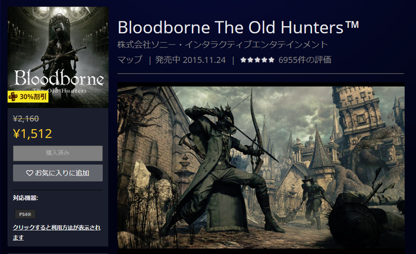This screenshot has width=416, height=254.
Task: Open the Bloodborne The Old Hunters cover thumbnail
Action: coord(58,57)
